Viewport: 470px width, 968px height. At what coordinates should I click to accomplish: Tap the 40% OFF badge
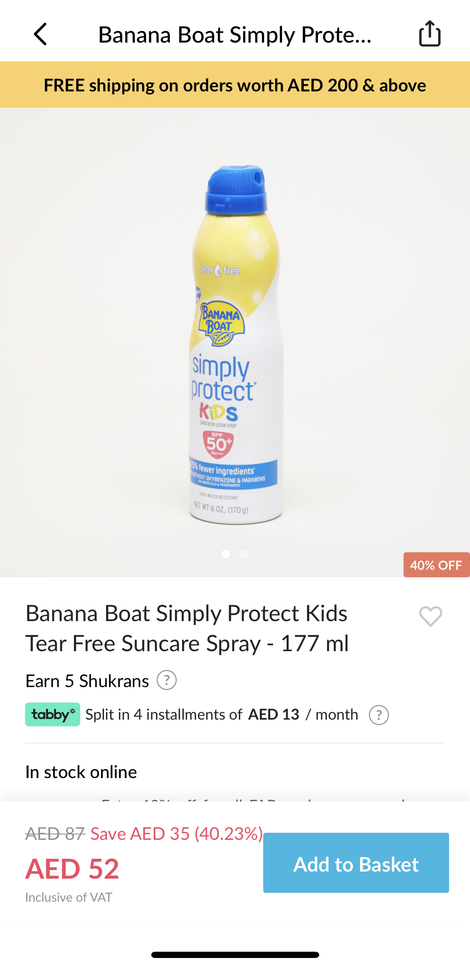coord(437,565)
